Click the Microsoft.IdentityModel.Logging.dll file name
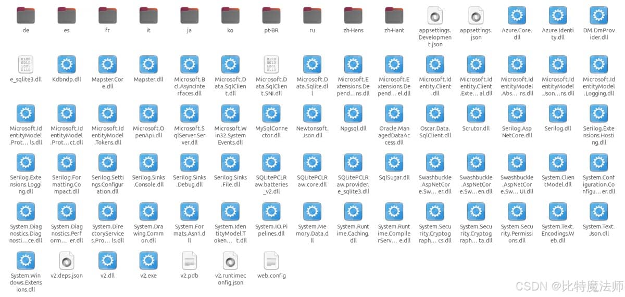 click(x=599, y=86)
